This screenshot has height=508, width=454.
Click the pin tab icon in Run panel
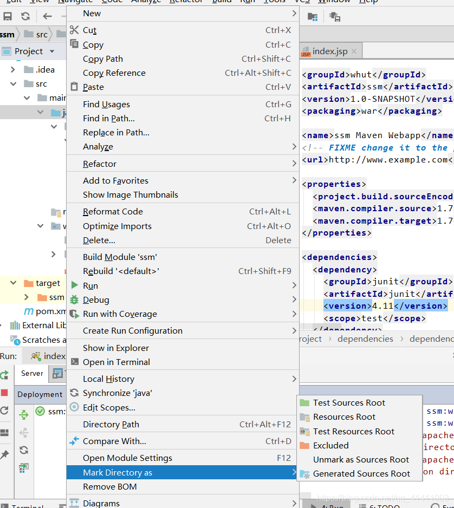click(x=4, y=454)
